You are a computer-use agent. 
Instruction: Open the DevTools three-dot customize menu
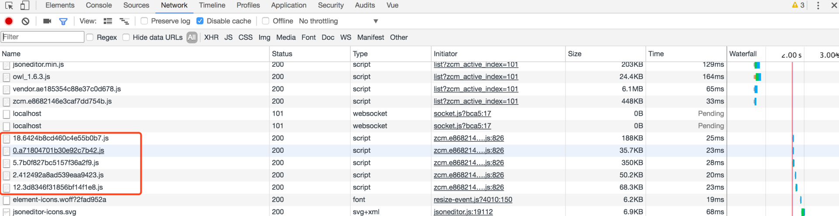(x=818, y=6)
